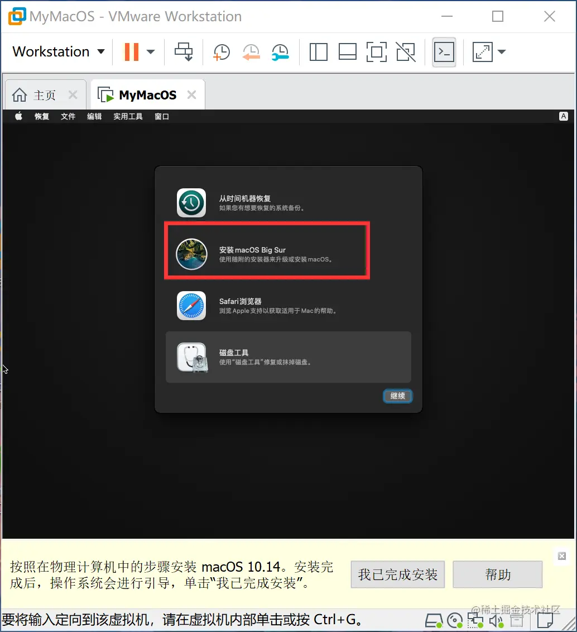This screenshot has height=632, width=577.
Task: Click the window resize grip corner
Action: tap(568, 624)
